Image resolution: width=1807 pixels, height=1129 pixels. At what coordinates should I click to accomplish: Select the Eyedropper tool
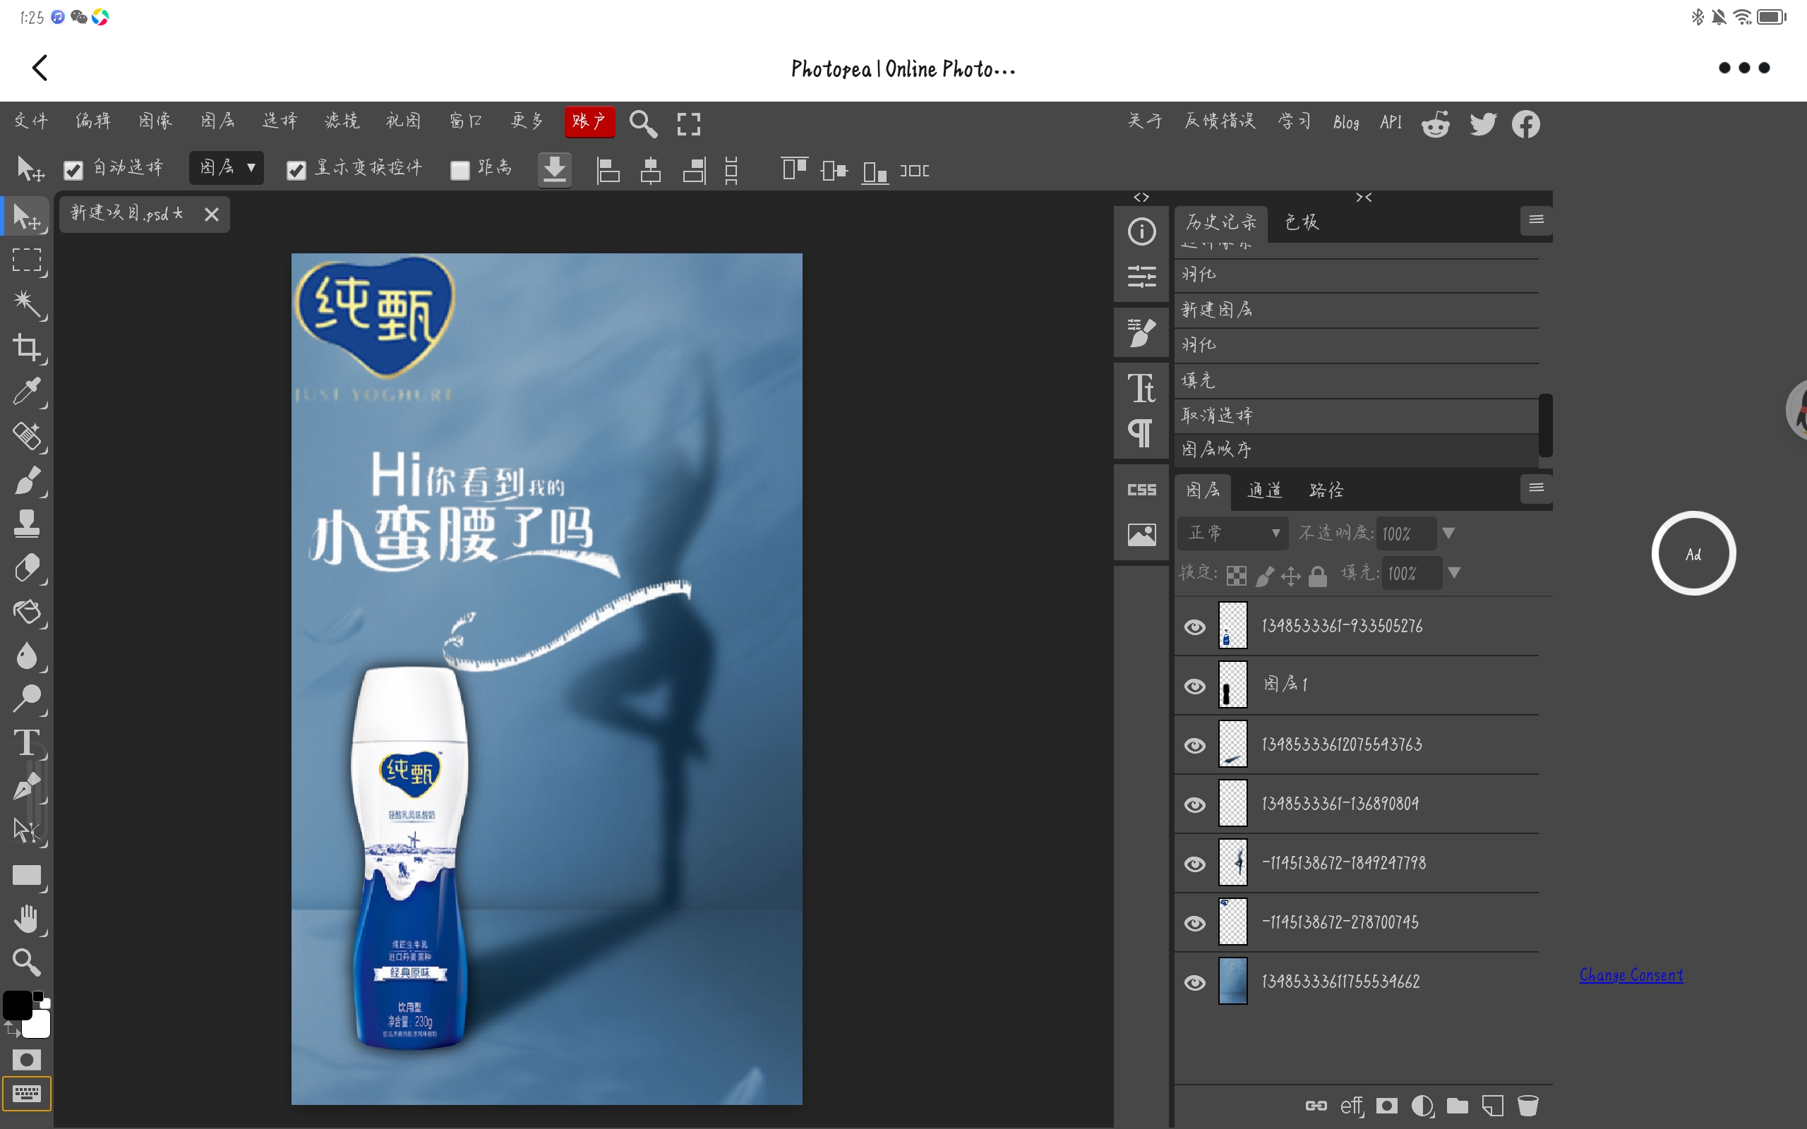[27, 391]
